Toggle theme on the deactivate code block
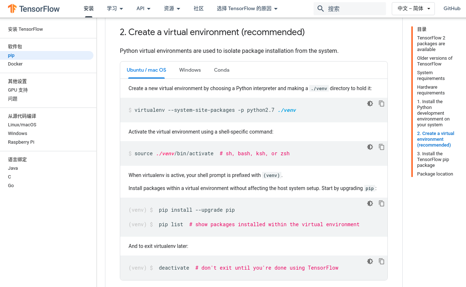The width and height of the screenshot is (466, 287). [370, 261]
